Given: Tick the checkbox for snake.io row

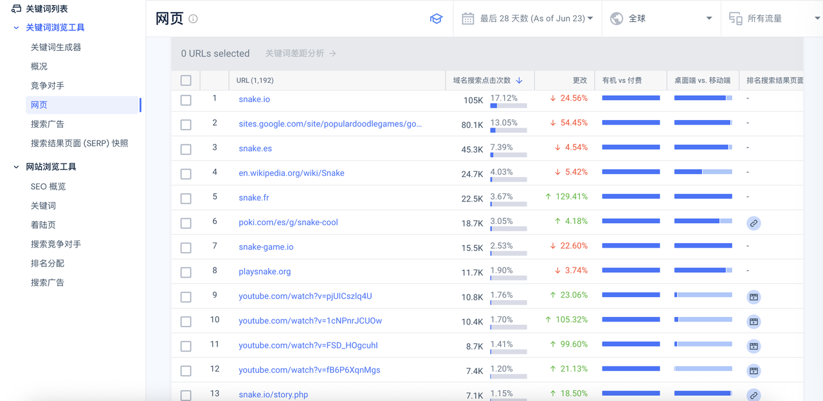Looking at the screenshot, I should pyautogui.click(x=186, y=100).
